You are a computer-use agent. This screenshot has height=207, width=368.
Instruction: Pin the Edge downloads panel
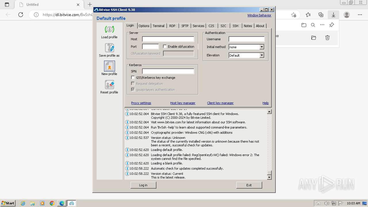(331, 25)
